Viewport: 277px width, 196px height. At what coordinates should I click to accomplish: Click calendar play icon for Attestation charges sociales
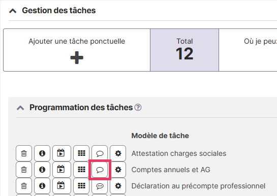[x=61, y=153]
